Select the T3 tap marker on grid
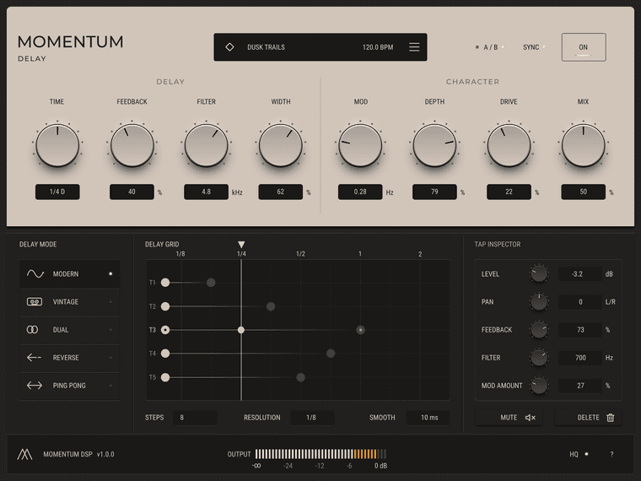641x481 pixels. (240, 330)
